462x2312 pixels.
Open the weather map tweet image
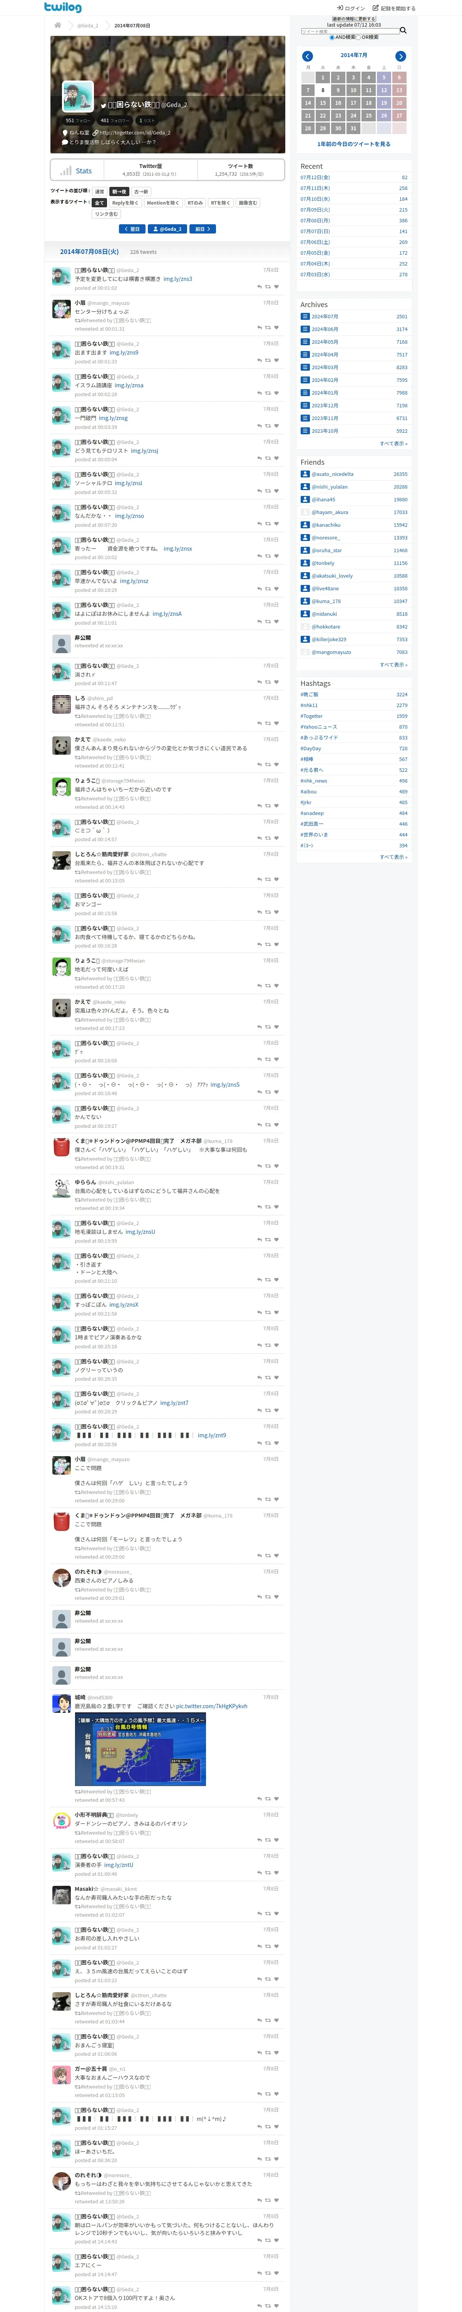(x=140, y=1749)
